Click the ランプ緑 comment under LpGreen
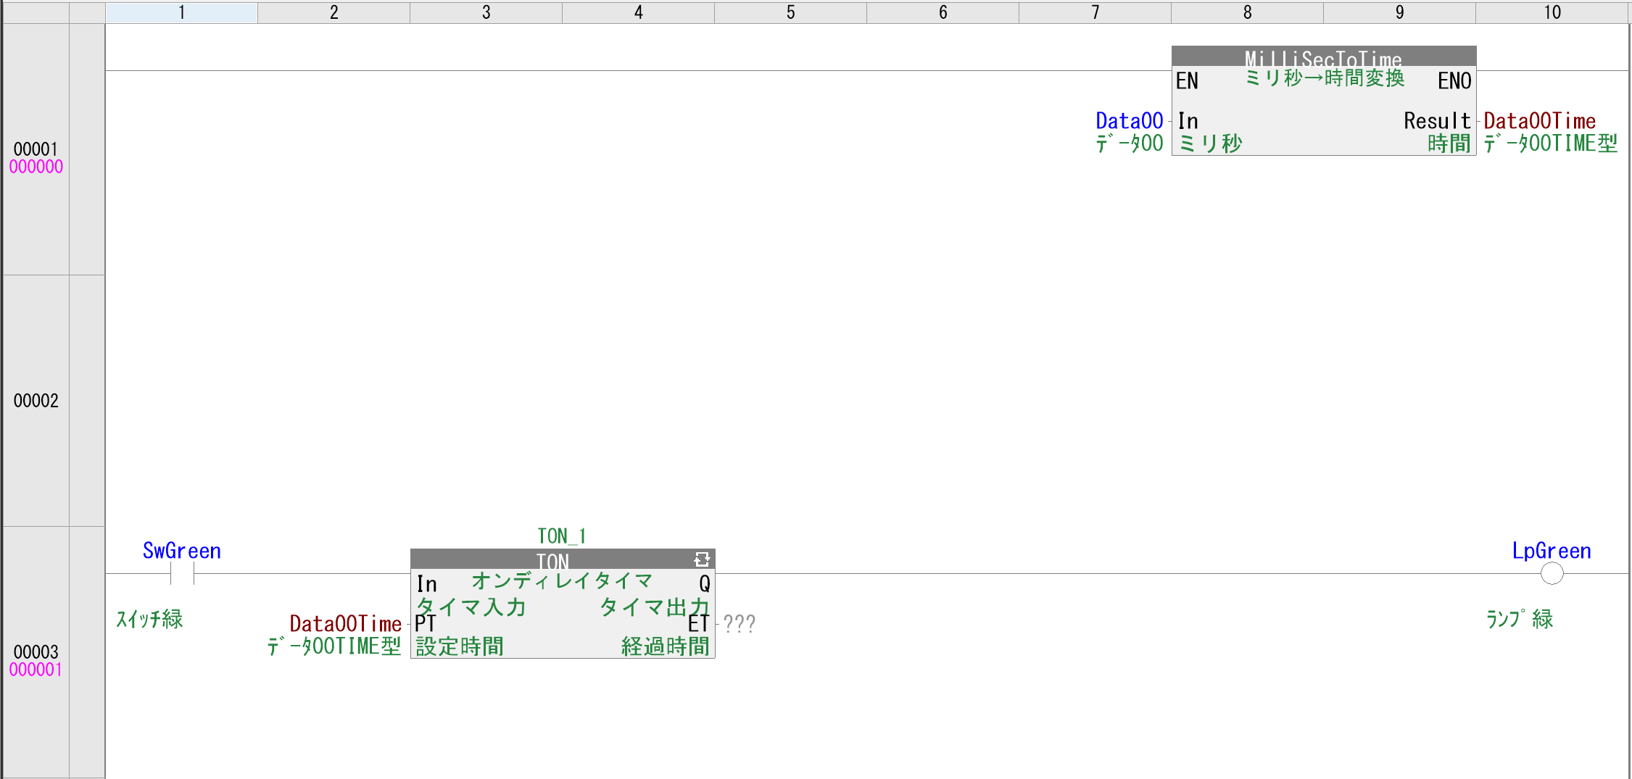Image resolution: width=1632 pixels, height=779 pixels. [x=1520, y=618]
